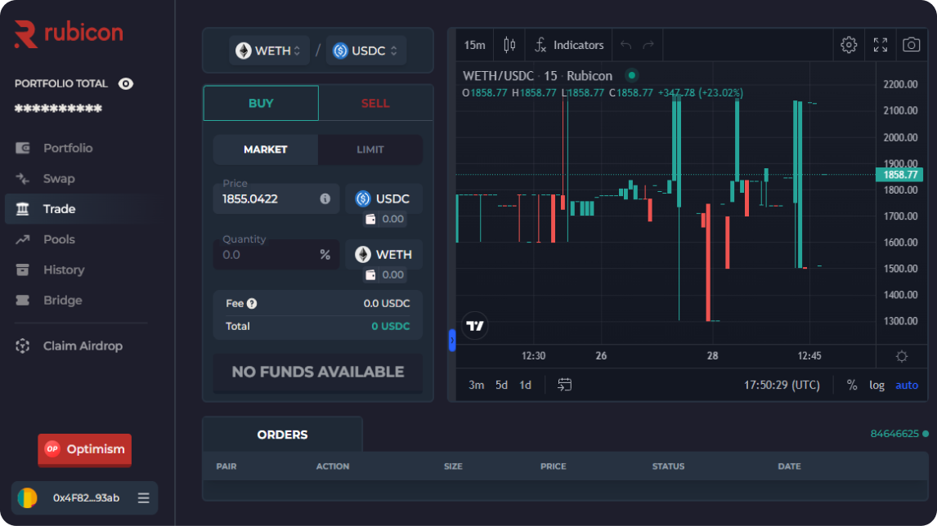The height and width of the screenshot is (526, 937).
Task: Click the WETH wallet balance icon
Action: click(370, 274)
